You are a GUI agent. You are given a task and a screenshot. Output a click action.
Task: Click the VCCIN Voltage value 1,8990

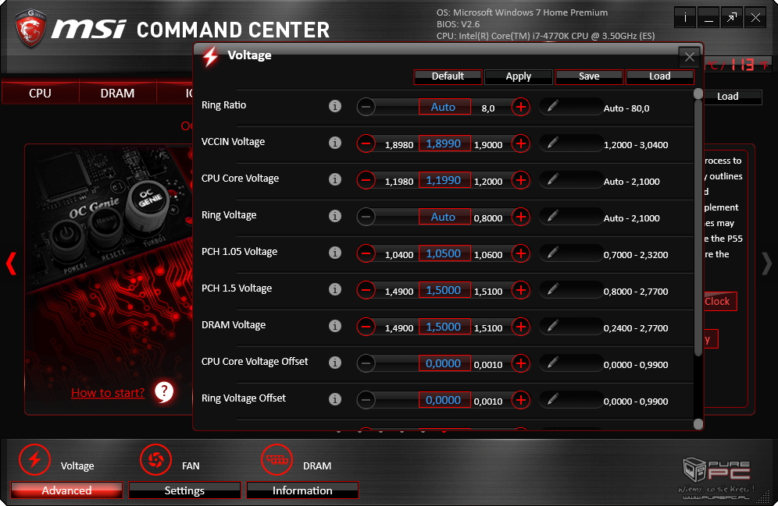pos(444,143)
